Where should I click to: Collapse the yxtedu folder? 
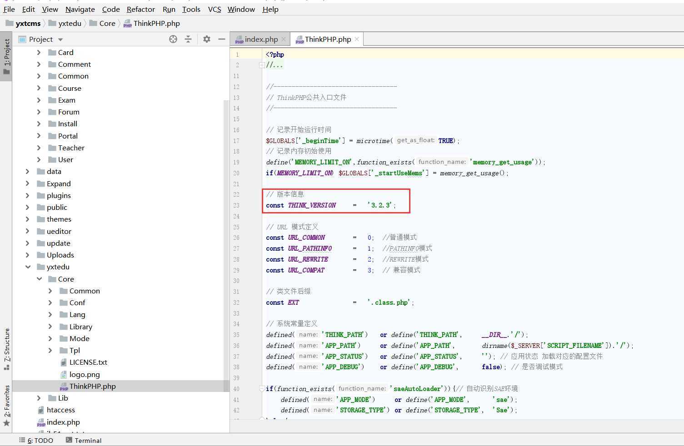pyautogui.click(x=28, y=267)
